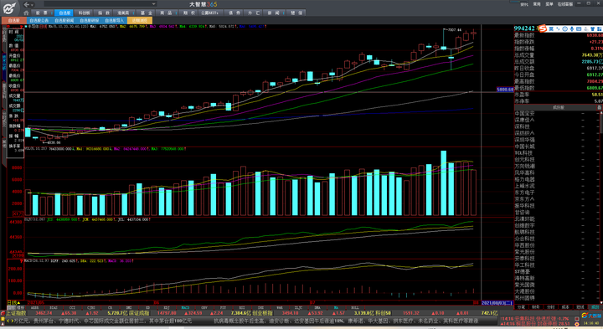Expand the back arrow history dropdown
The height and width of the screenshot is (329, 603).
32,5
